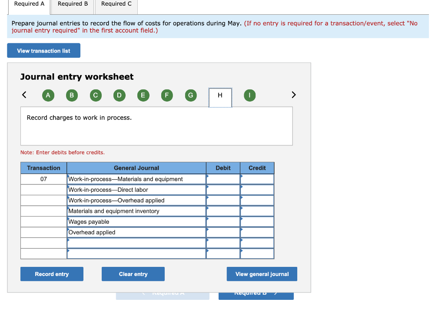This screenshot has width=445, height=312.
Task: Open transaction C entry
Action: click(x=96, y=95)
